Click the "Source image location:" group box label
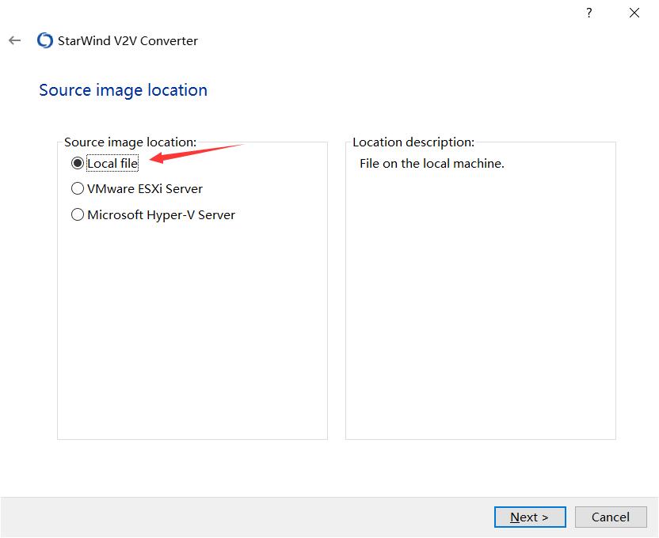This screenshot has height=538, width=659. tap(130, 142)
